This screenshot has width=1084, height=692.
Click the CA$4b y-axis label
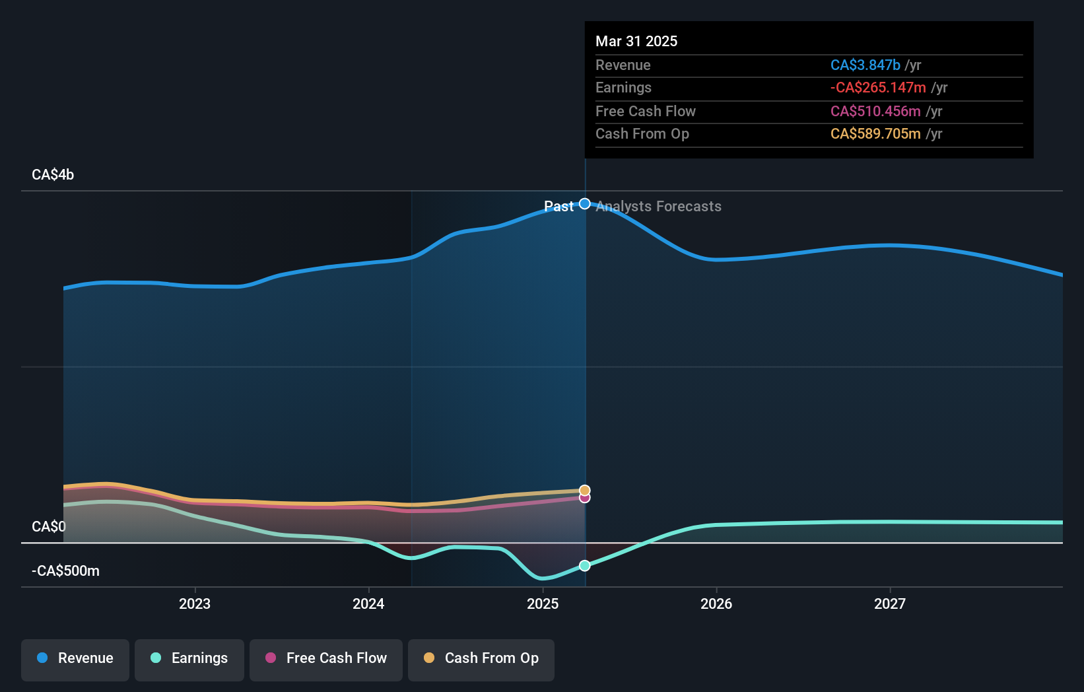coord(53,175)
